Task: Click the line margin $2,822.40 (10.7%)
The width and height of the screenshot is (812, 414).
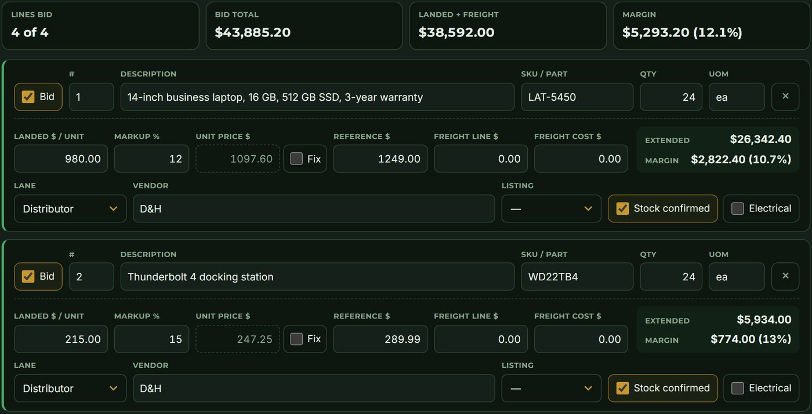Action: [741, 159]
